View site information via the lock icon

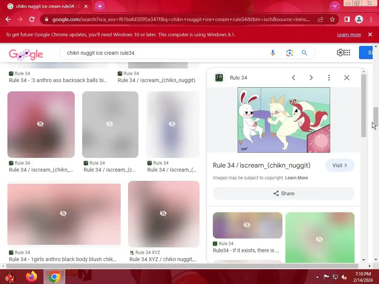[x=47, y=19]
